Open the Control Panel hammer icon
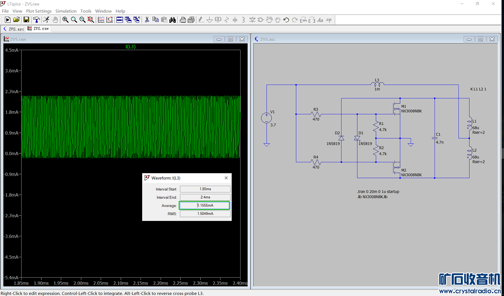Viewport: 504px width, 296px height. [36, 20]
